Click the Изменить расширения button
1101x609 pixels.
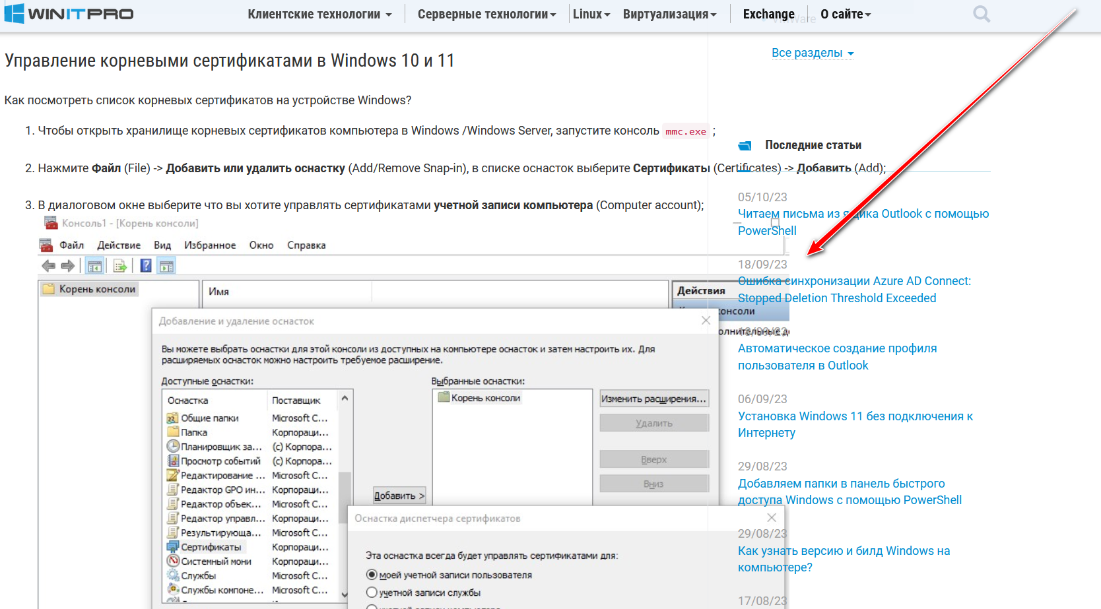(654, 399)
